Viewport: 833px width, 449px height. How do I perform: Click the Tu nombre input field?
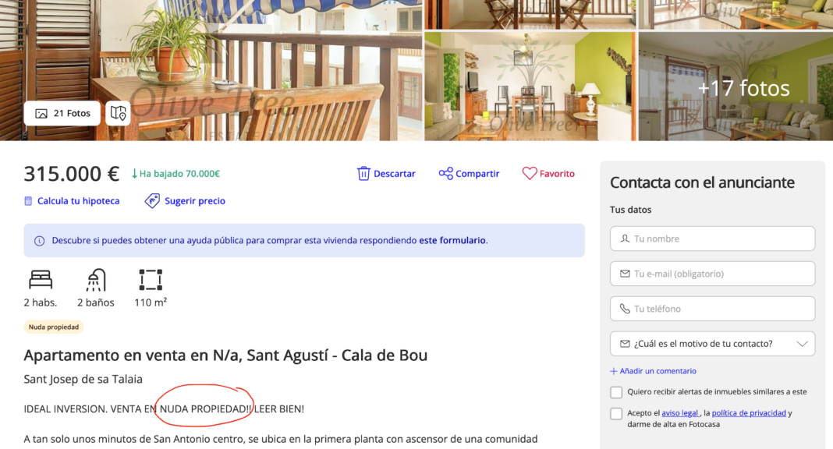(712, 239)
